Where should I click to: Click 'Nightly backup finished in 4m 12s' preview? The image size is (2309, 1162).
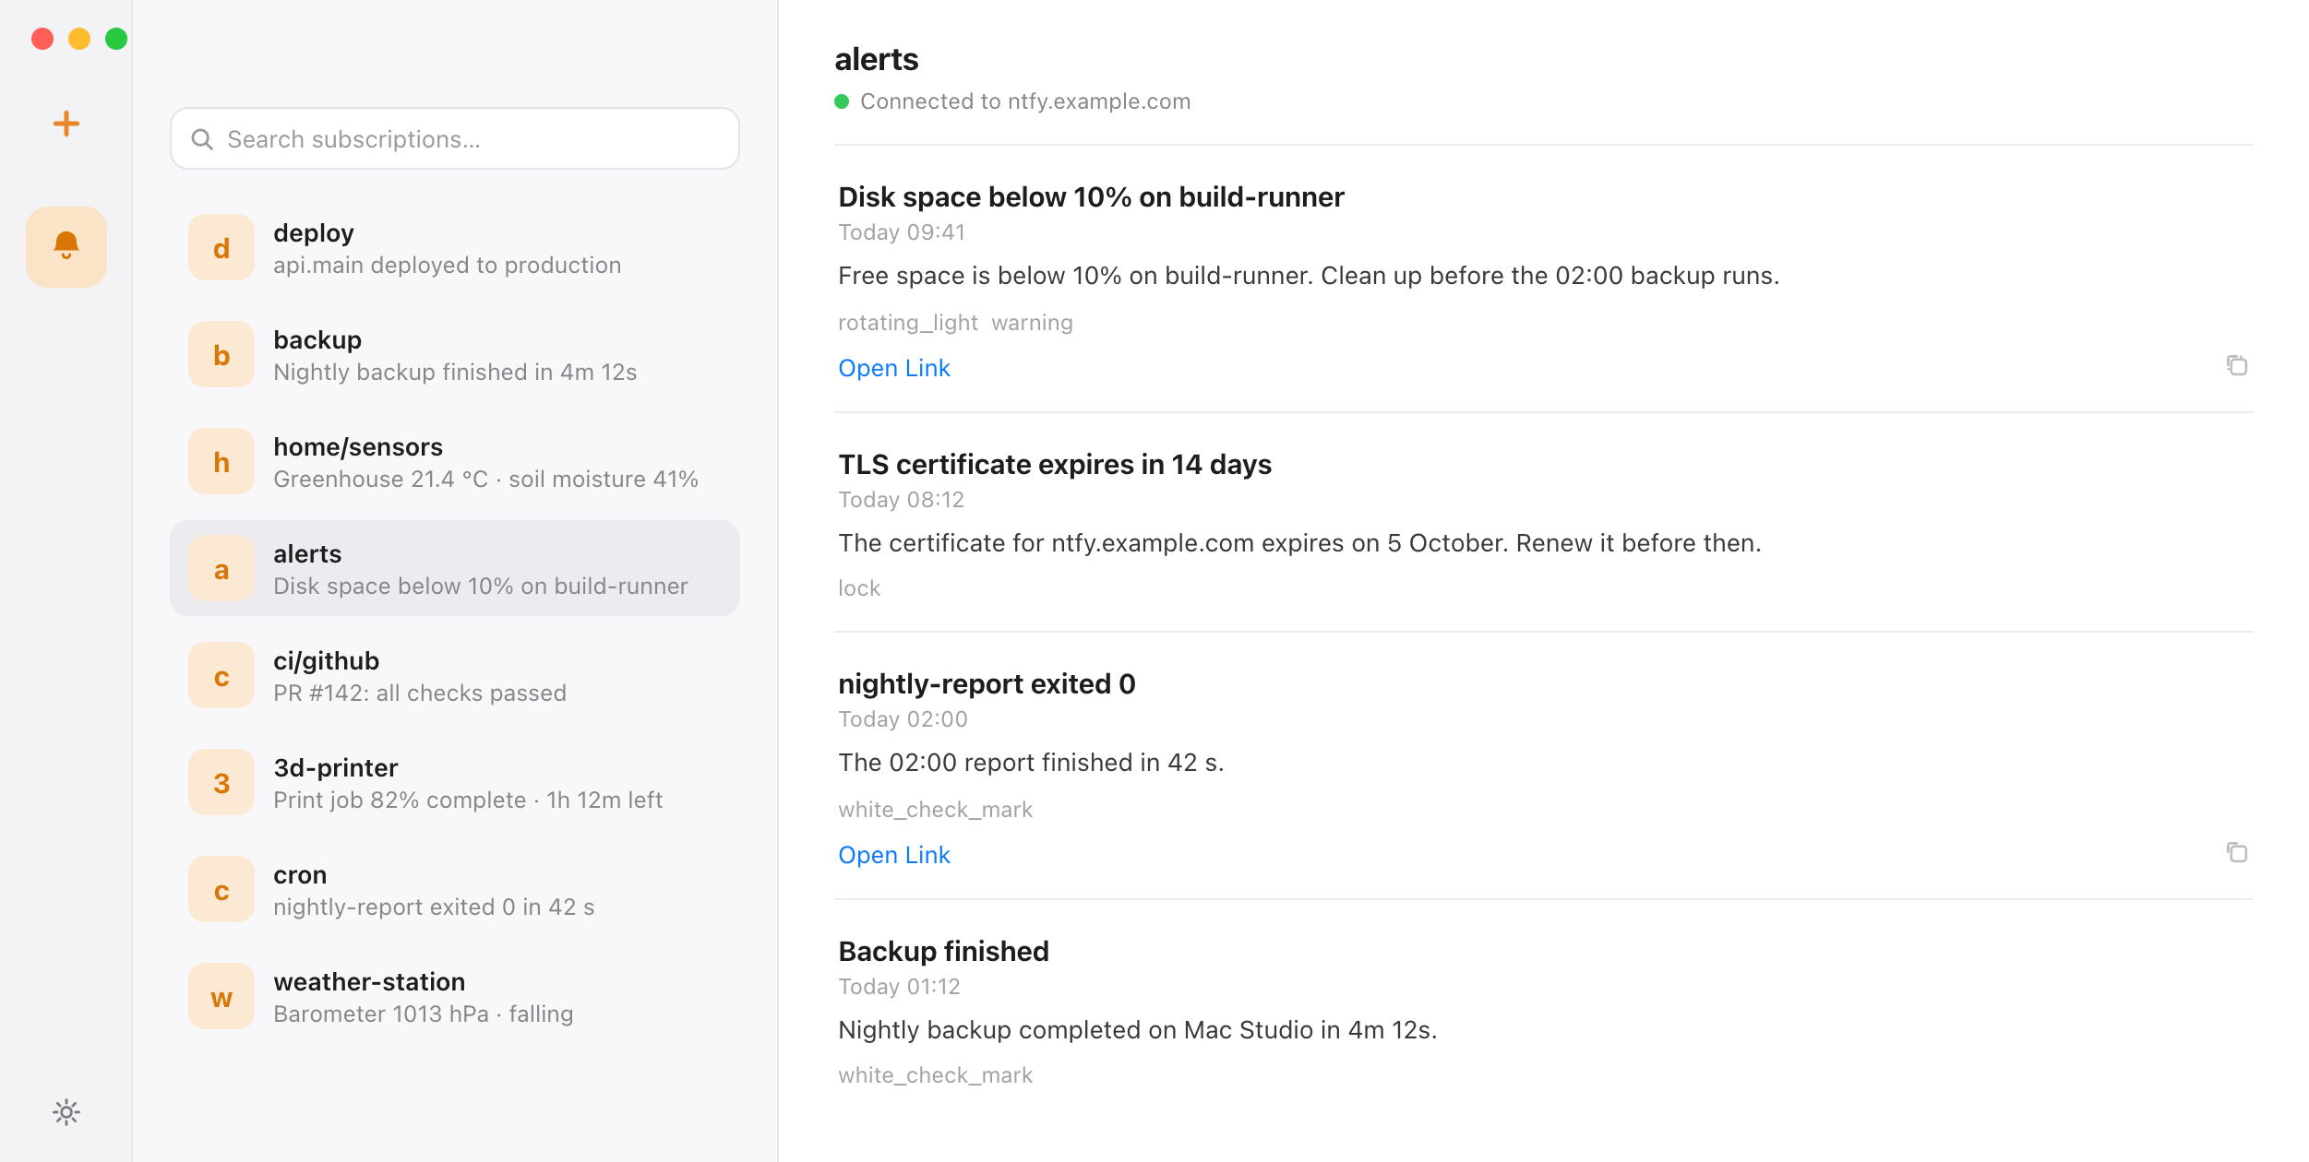455,372
